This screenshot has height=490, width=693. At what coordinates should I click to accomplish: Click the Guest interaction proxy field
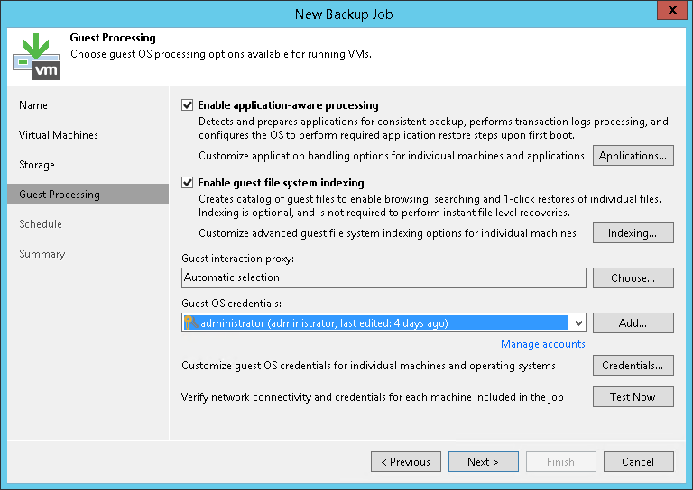click(x=383, y=278)
